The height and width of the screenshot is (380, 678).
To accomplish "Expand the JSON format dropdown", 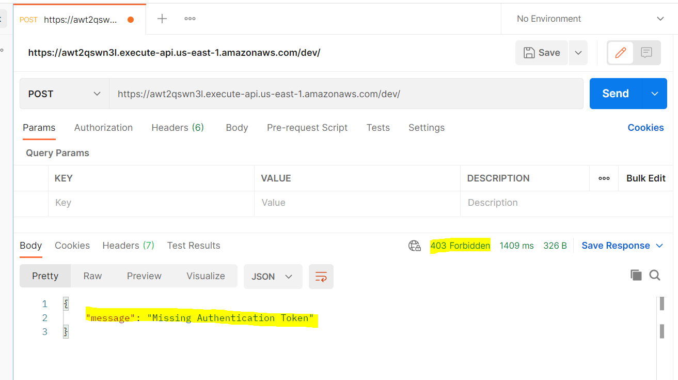I will pyautogui.click(x=272, y=277).
